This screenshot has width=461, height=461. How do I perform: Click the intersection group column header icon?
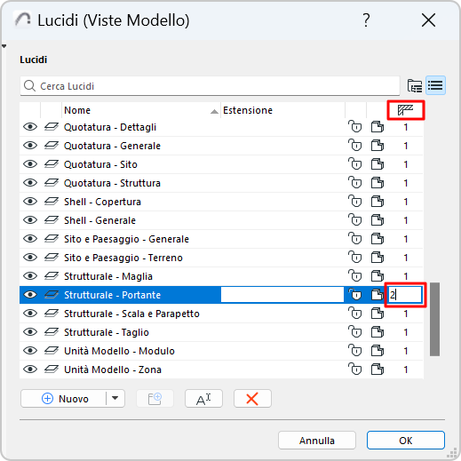(x=405, y=110)
